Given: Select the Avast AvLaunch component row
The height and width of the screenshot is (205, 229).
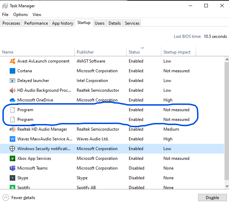Looking at the screenshot, I should (x=112, y=61).
